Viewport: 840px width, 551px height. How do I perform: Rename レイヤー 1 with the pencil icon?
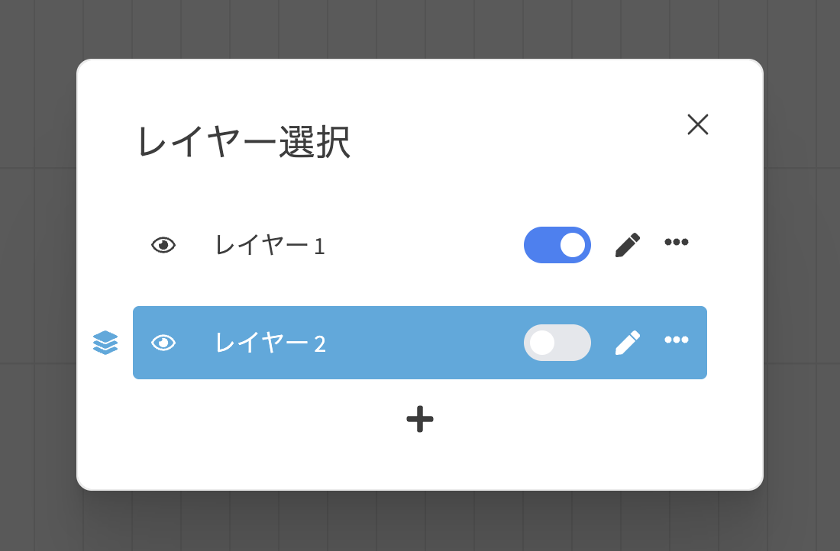pyautogui.click(x=627, y=245)
